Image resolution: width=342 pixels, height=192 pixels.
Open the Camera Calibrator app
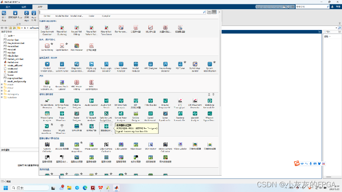pos(47,147)
